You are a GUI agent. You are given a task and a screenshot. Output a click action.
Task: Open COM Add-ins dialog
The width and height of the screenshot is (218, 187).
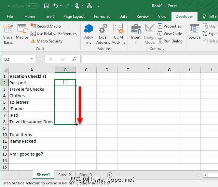118,34
